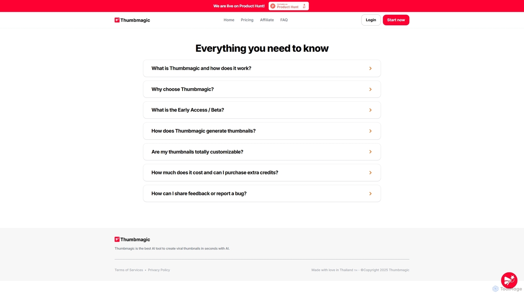
Task: Expand the cost and extra credits question
Action: point(262,172)
